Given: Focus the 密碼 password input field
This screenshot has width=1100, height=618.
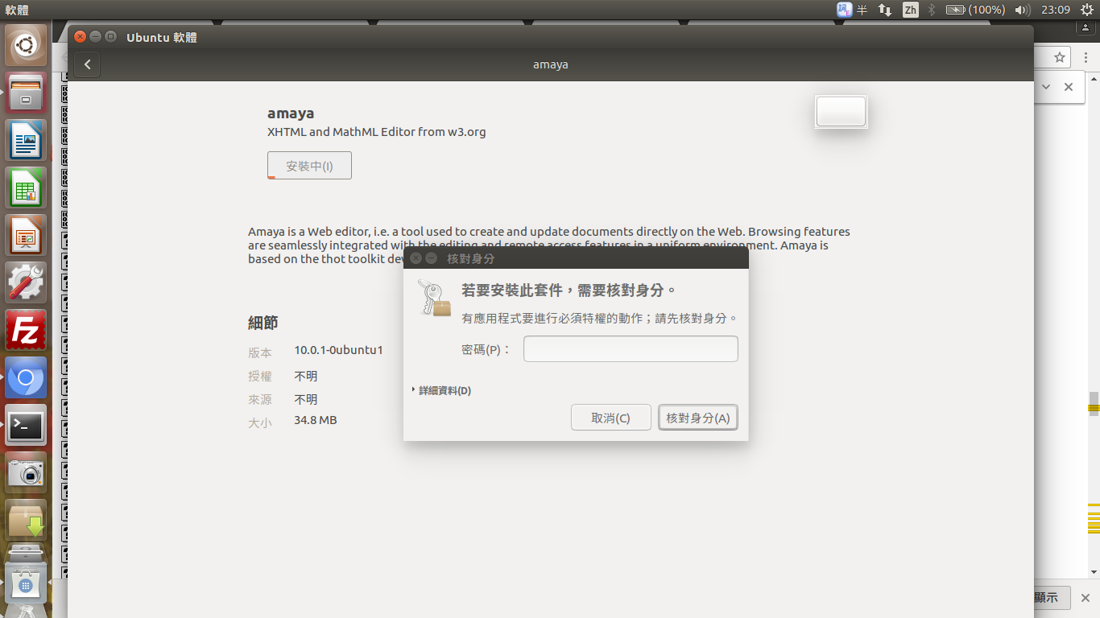Looking at the screenshot, I should pyautogui.click(x=631, y=349).
